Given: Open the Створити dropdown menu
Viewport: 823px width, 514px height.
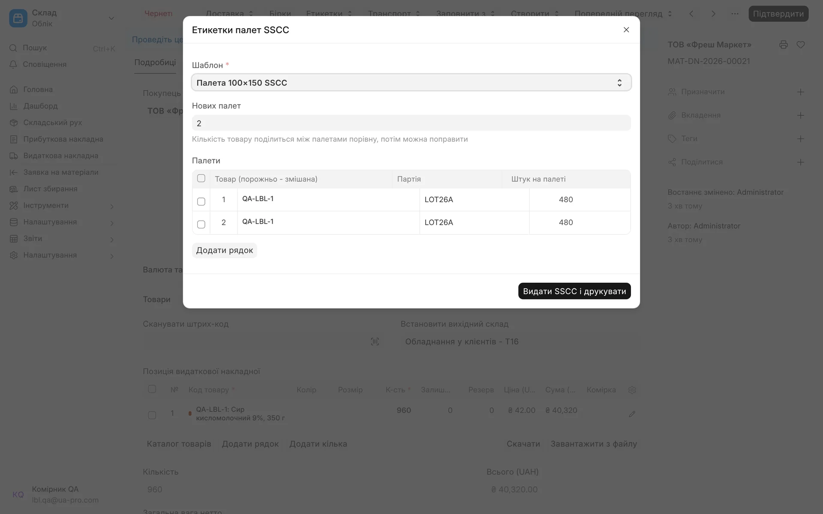Looking at the screenshot, I should coord(535,14).
